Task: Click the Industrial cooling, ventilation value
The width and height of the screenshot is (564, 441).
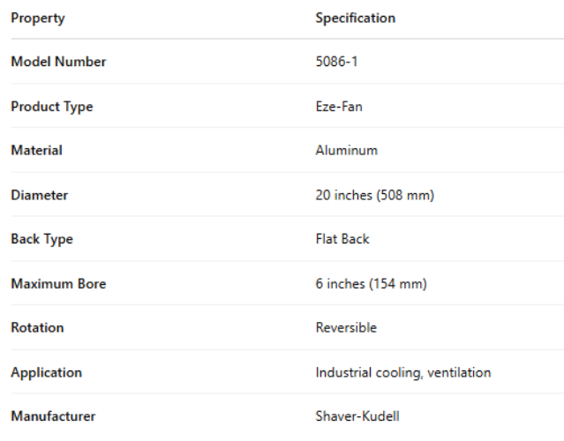Action: [402, 372]
